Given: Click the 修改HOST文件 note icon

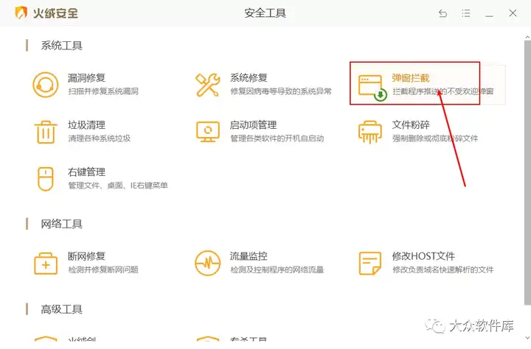Looking at the screenshot, I should (x=369, y=263).
